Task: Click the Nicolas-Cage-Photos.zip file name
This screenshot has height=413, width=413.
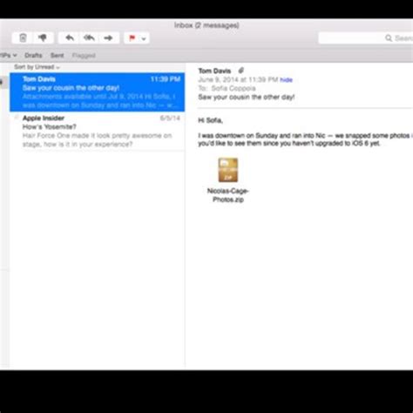Action: tap(228, 195)
